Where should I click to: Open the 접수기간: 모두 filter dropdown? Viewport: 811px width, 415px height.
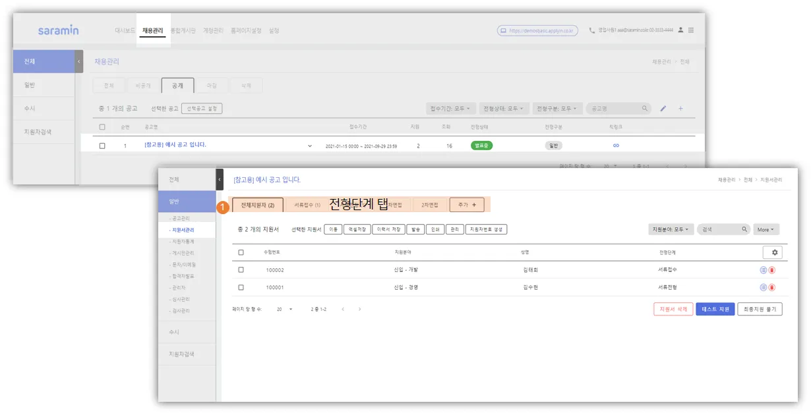(450, 108)
